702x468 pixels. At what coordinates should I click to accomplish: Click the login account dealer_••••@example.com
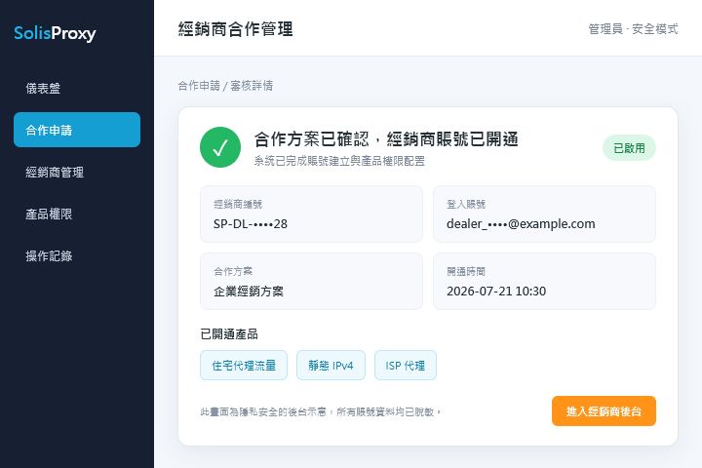click(521, 224)
